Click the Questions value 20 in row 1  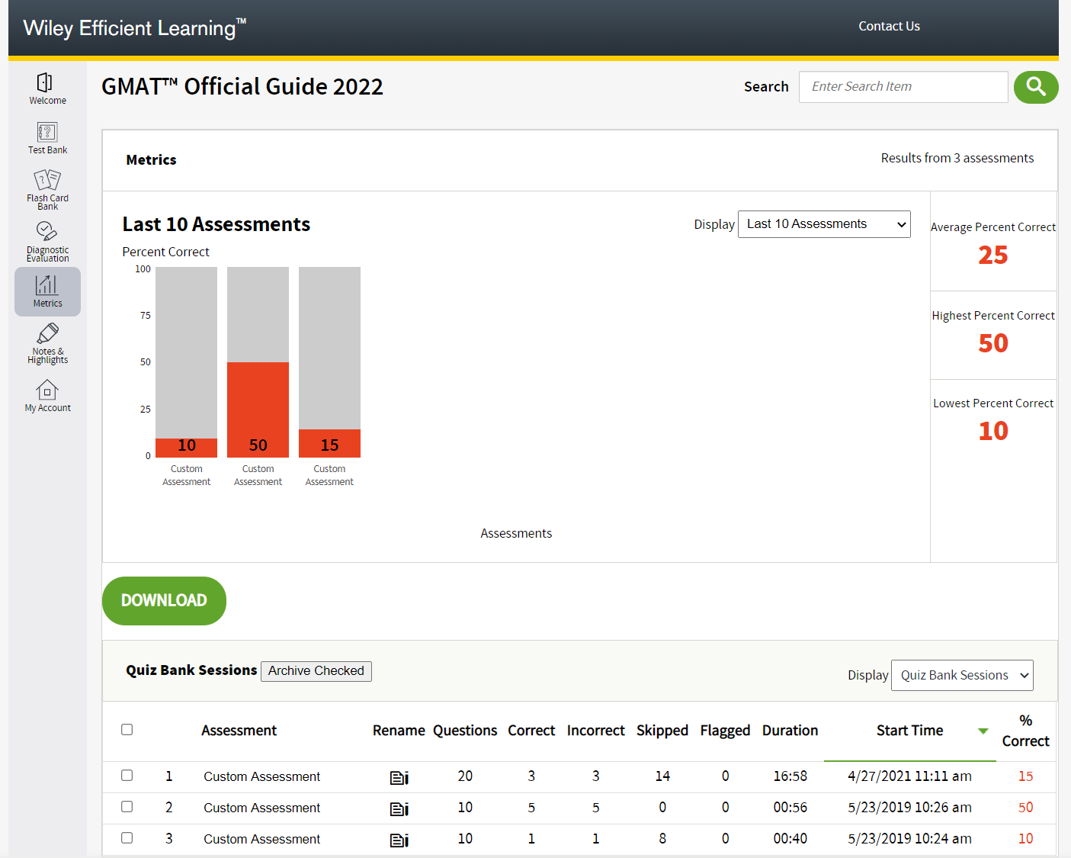click(x=465, y=776)
